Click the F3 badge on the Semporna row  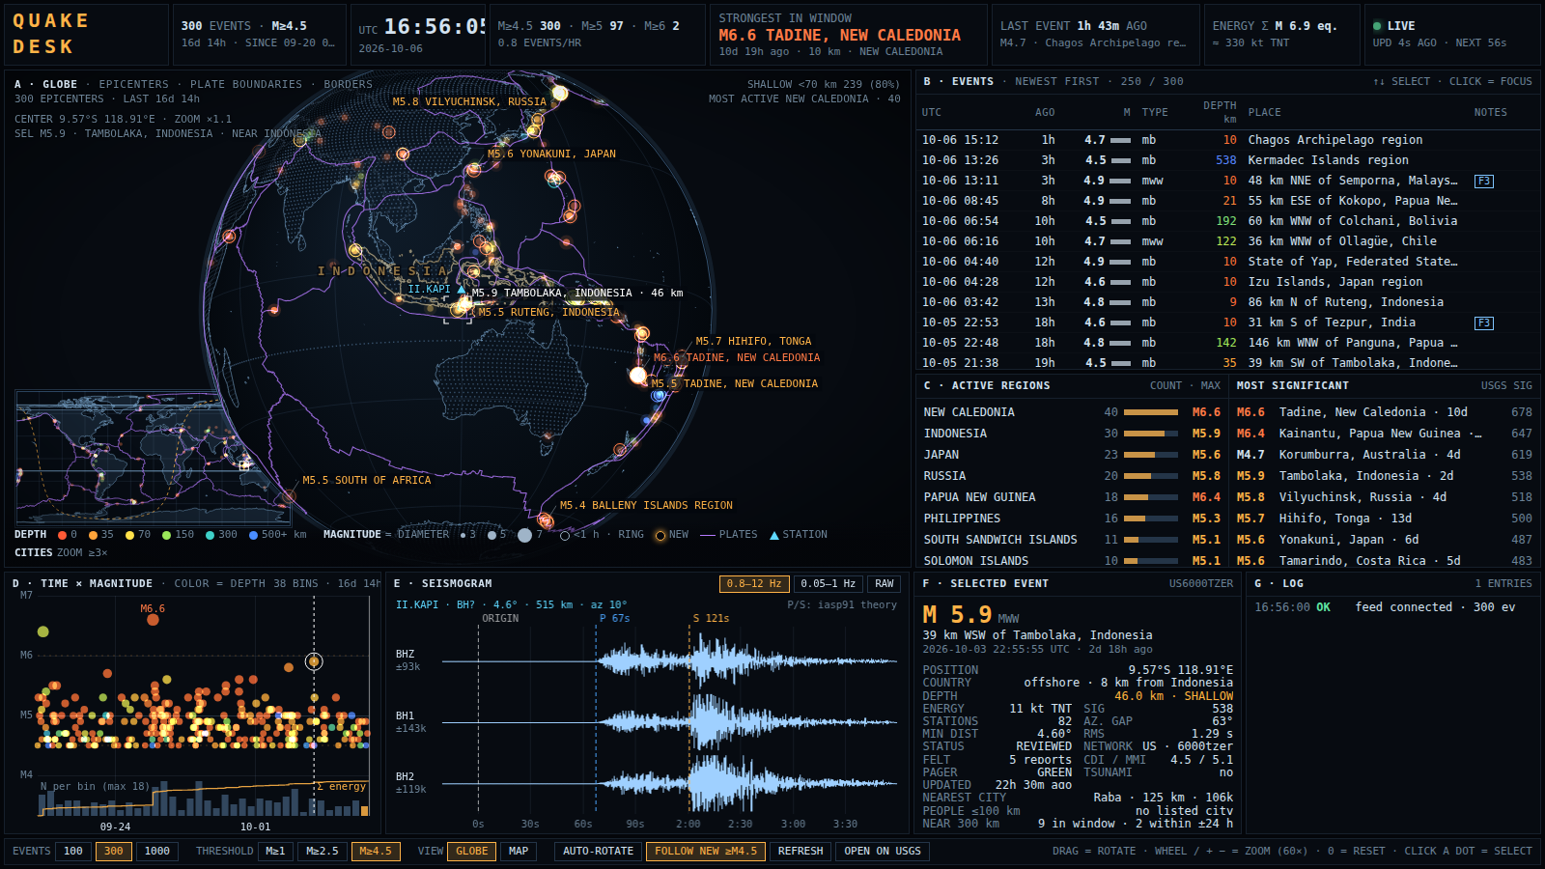(1483, 181)
